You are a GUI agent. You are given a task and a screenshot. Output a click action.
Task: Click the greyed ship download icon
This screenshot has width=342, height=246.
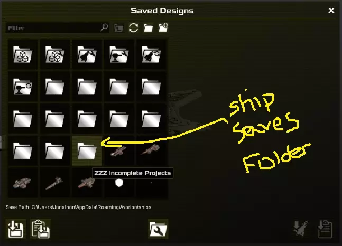point(300,229)
